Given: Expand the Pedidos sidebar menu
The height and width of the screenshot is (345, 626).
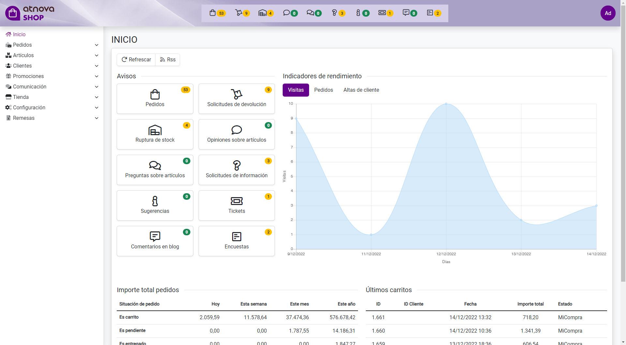Looking at the screenshot, I should (x=52, y=45).
